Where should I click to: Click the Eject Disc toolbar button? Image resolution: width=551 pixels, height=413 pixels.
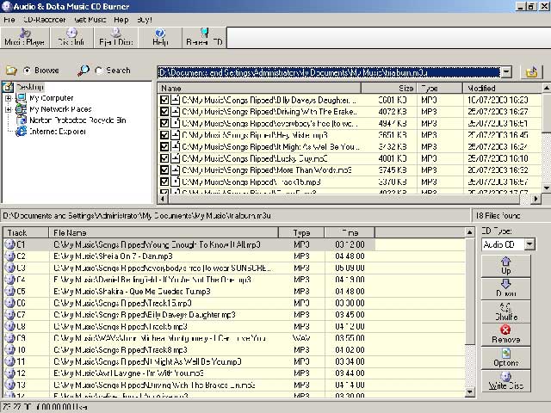click(116, 37)
